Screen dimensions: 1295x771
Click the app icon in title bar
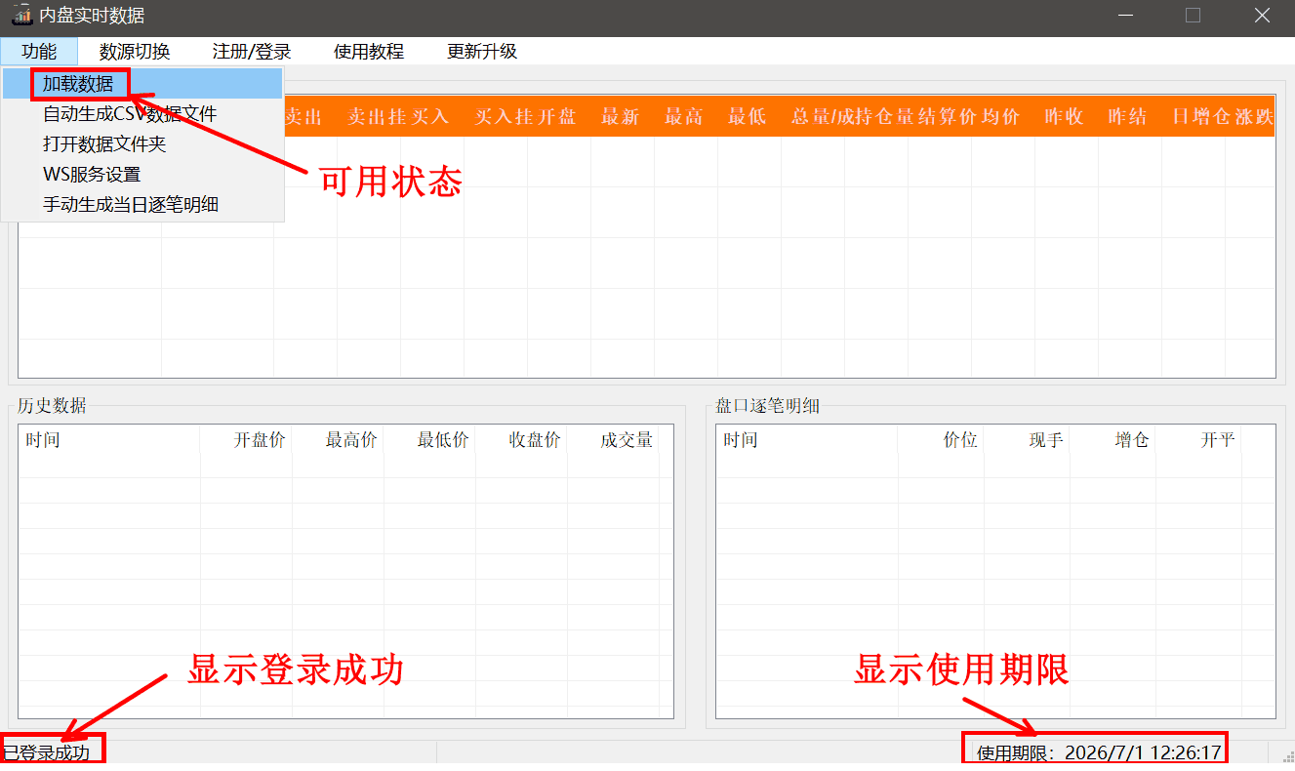(x=21, y=15)
